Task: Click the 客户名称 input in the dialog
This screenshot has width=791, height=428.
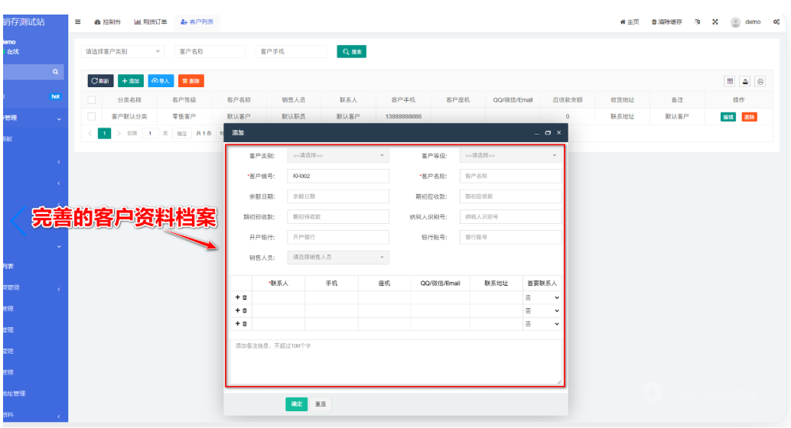Action: (x=510, y=176)
